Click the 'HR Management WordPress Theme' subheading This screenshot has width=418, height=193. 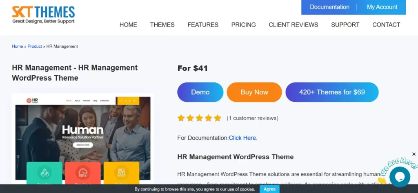tap(236, 157)
